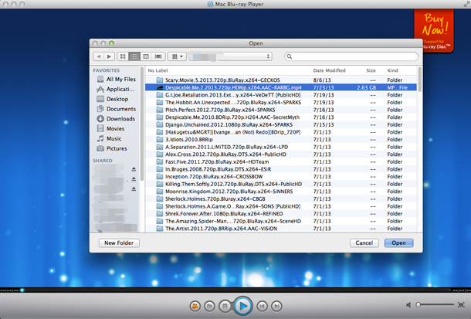Select Movies in the Favorites sidebar
The height and width of the screenshot is (319, 471).
115,129
